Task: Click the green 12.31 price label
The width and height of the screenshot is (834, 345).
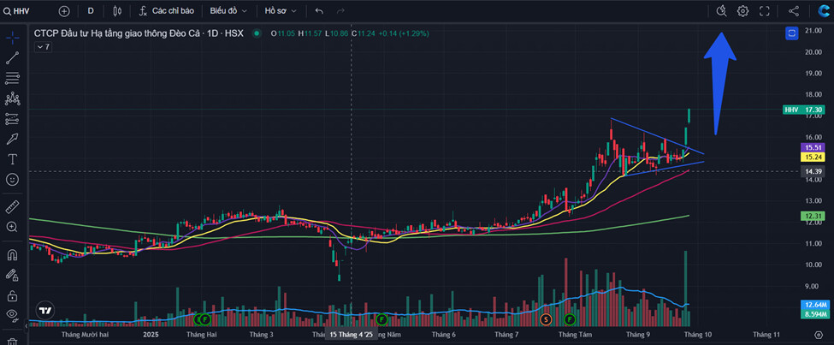Action: pyautogui.click(x=813, y=216)
